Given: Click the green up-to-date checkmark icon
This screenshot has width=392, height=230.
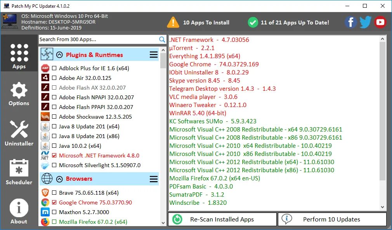Looking at the screenshot, I should [253, 22].
